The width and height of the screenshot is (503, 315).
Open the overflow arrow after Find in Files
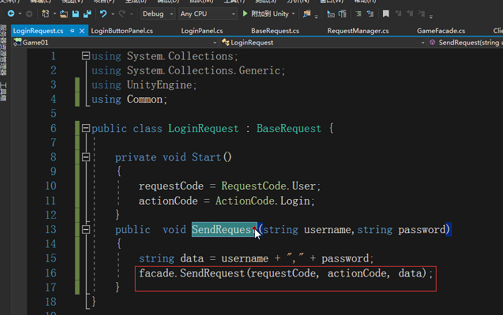tap(316, 16)
